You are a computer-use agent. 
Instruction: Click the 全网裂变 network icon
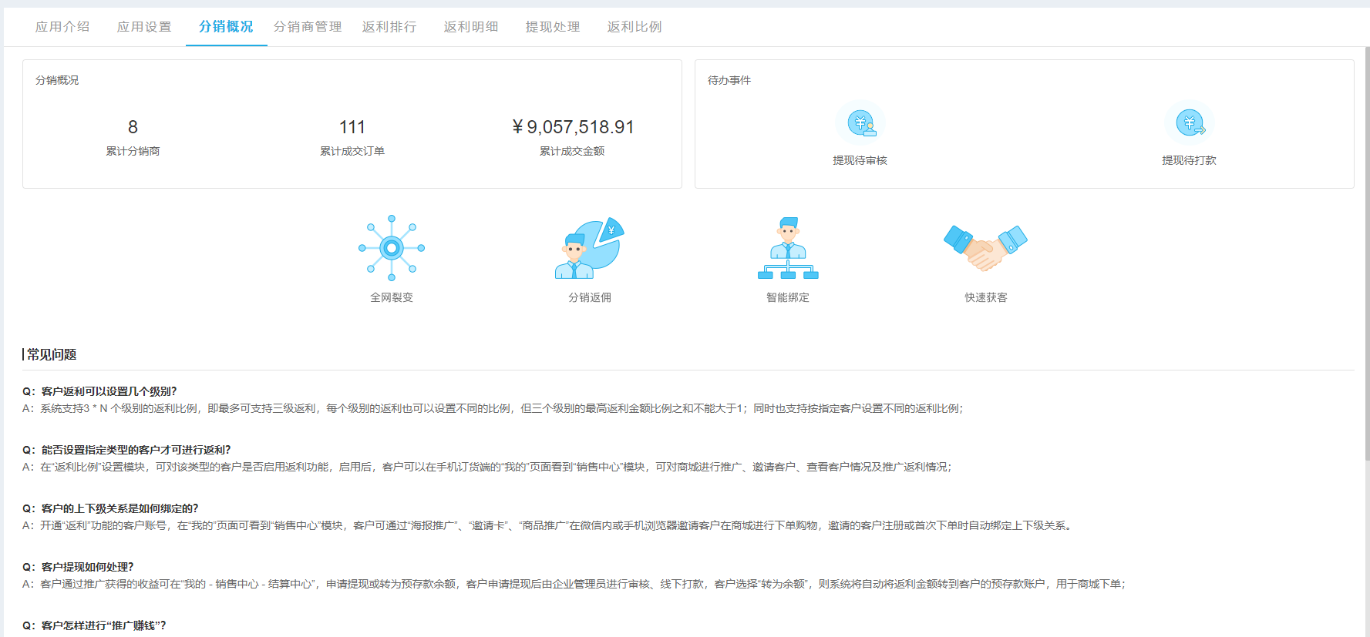coord(392,248)
